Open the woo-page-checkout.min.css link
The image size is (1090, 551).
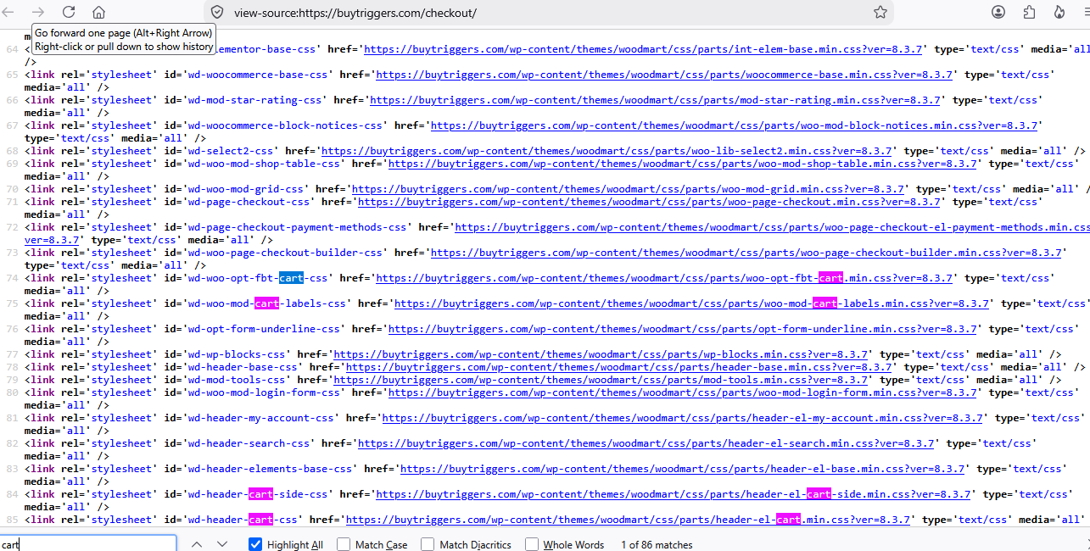tap(650, 202)
